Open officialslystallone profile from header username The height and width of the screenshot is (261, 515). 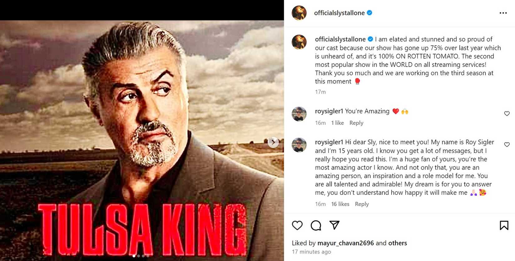[x=339, y=13]
